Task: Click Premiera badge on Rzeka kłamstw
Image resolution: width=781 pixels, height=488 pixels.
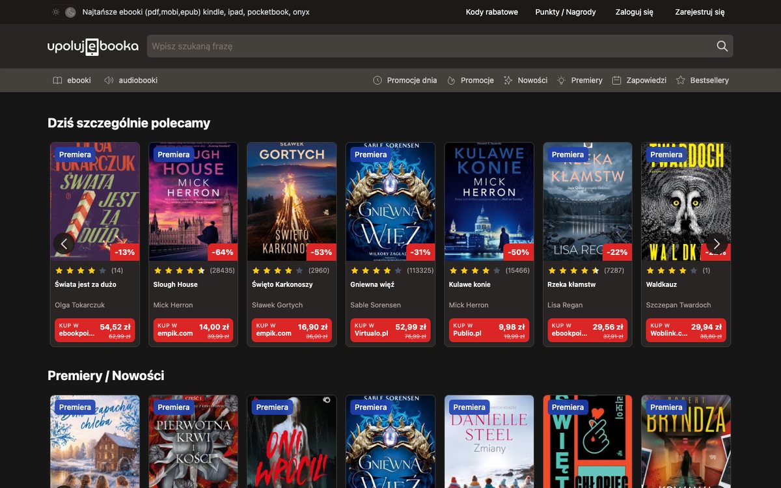Action: tap(568, 155)
